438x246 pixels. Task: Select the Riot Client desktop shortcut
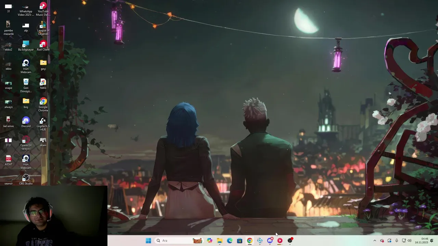[43, 46]
